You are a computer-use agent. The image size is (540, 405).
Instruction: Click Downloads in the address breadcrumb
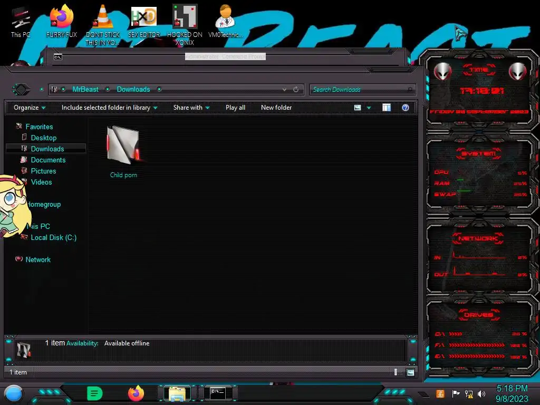133,90
